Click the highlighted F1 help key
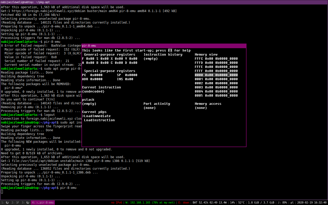Screen dimensions: 328x205 click(170, 50)
